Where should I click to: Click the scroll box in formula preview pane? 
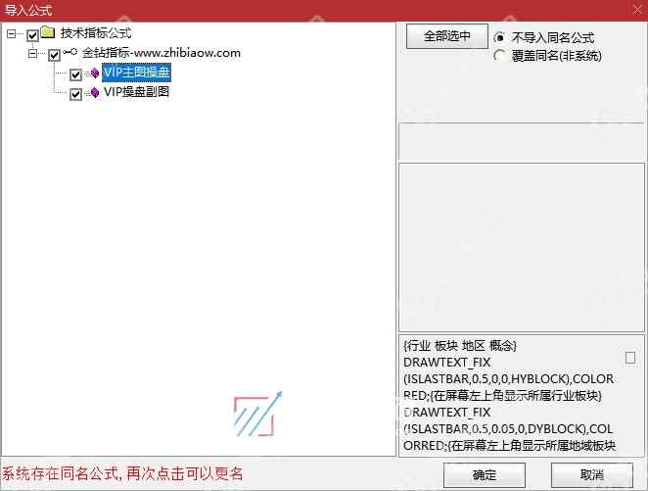click(630, 358)
